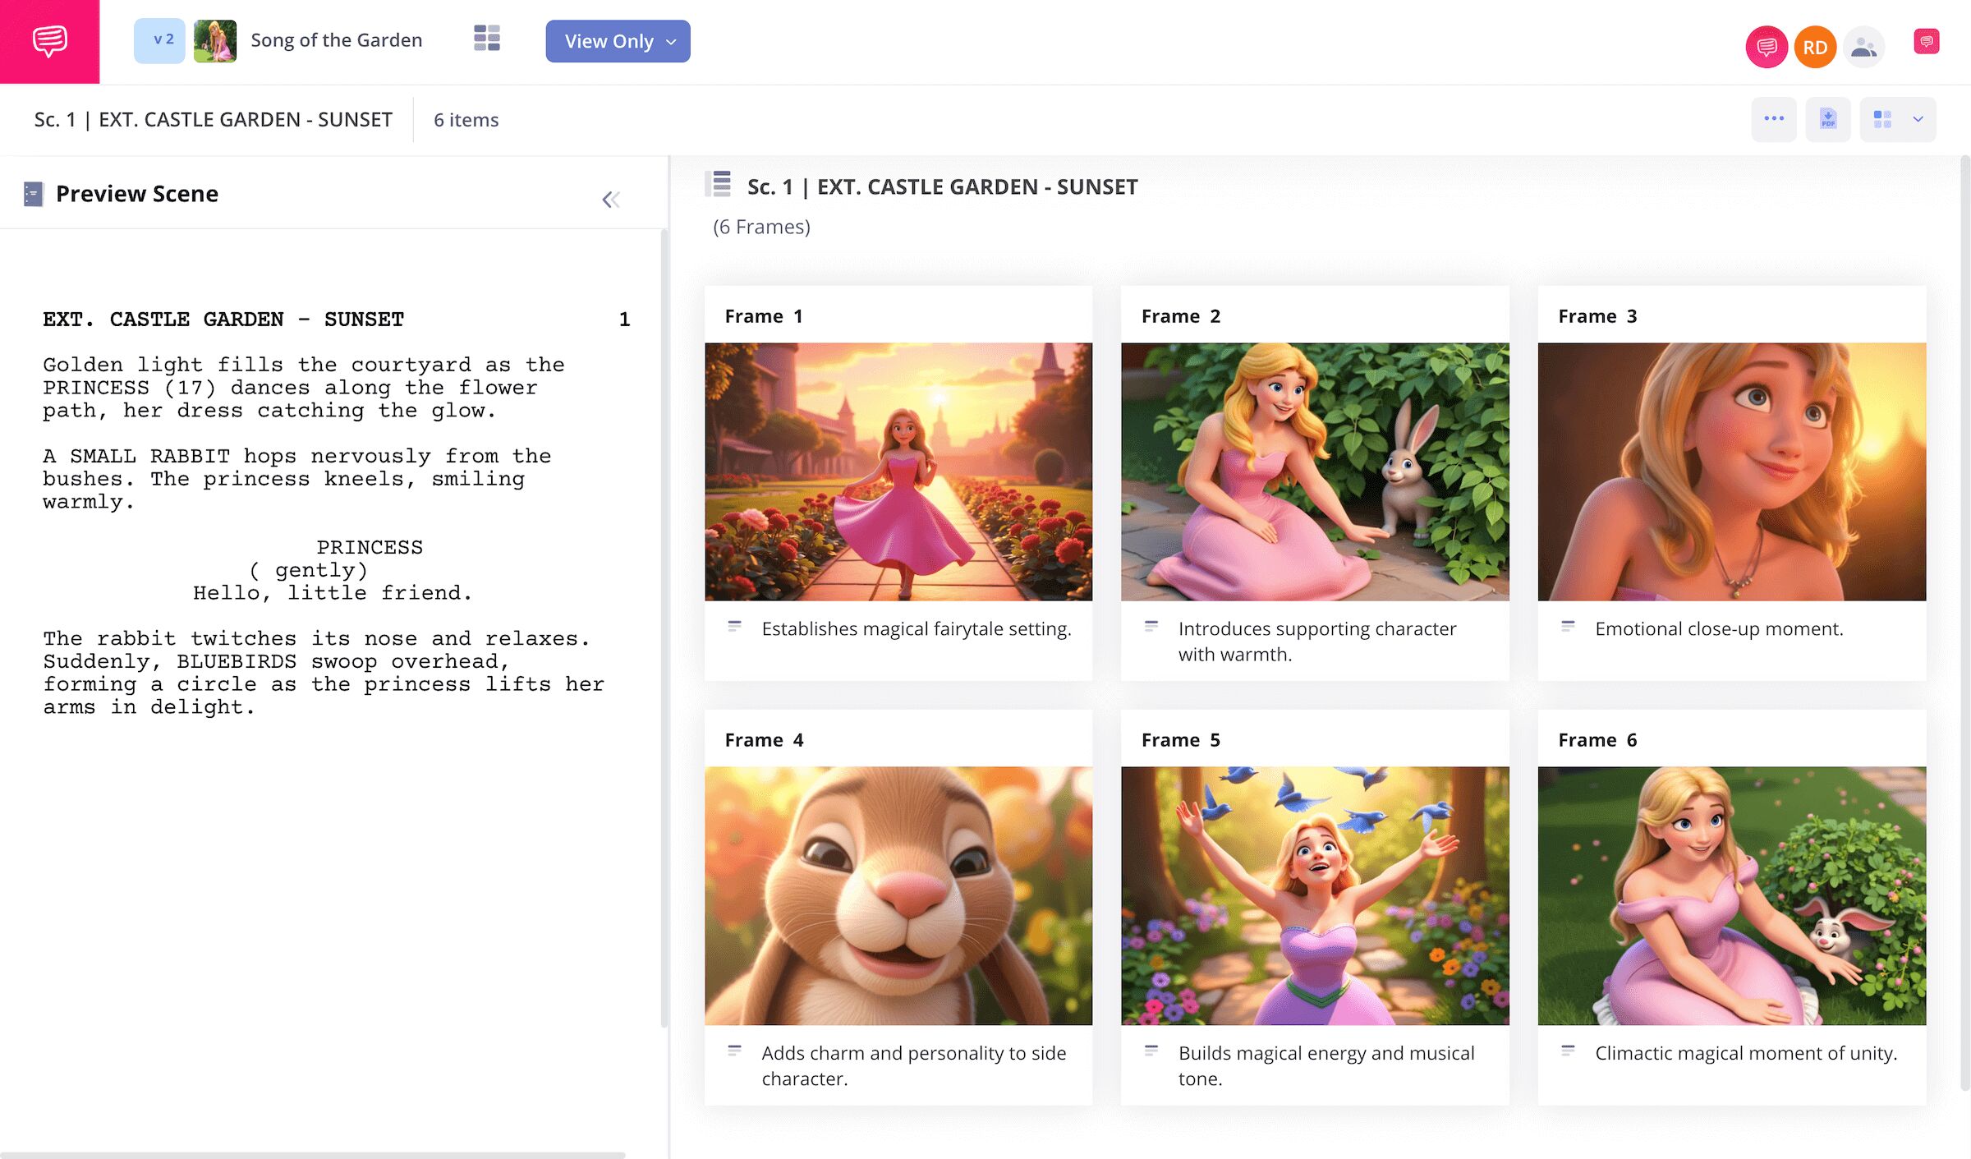Open the Frame 4 rabbit close-up thumbnail
Image resolution: width=1971 pixels, height=1159 pixels.
898,895
